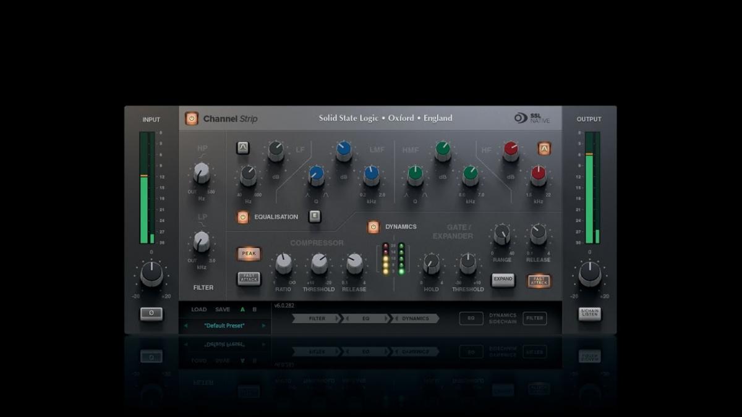Select the DYNAMICS block in processing order

[x=415, y=319]
